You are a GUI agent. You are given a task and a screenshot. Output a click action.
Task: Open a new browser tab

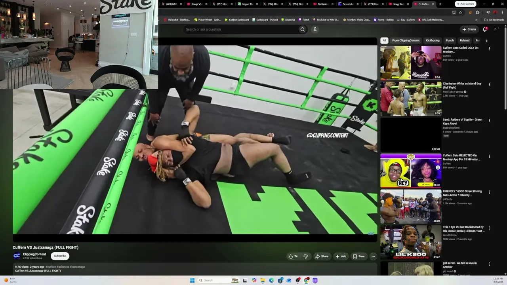pos(440,4)
